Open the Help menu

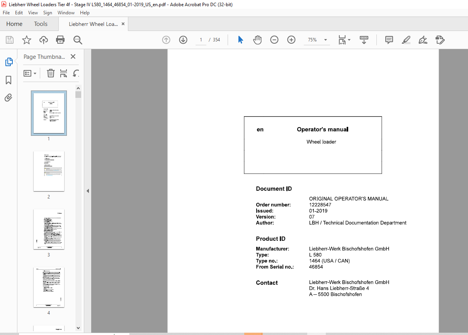pyautogui.click(x=85, y=13)
